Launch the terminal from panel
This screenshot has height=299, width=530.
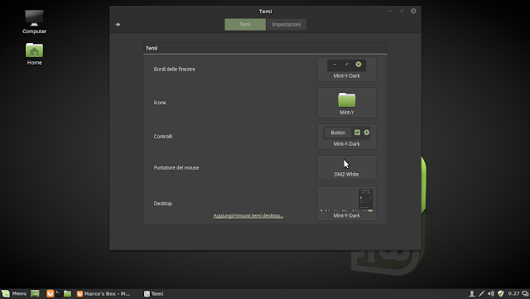click(x=59, y=293)
